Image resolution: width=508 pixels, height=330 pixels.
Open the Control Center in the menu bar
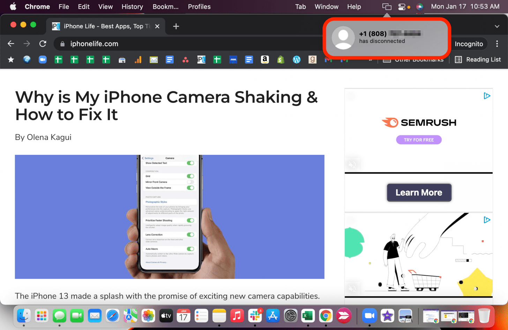coord(402,7)
